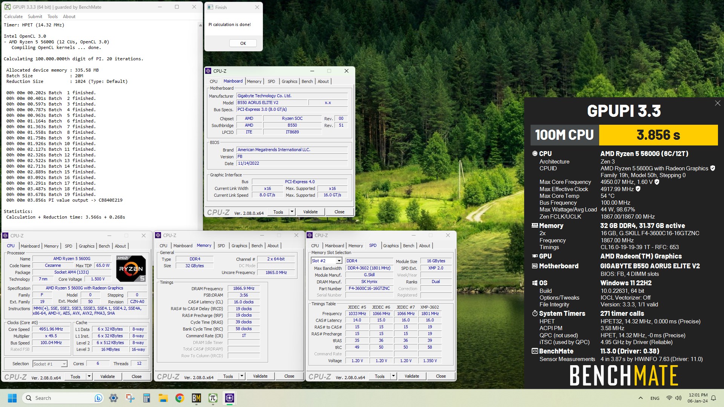Open Calculator from the taskbar
The height and width of the screenshot is (407, 724).
tap(146, 398)
